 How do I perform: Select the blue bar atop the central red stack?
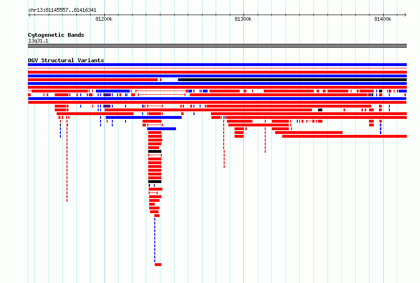pos(161,129)
